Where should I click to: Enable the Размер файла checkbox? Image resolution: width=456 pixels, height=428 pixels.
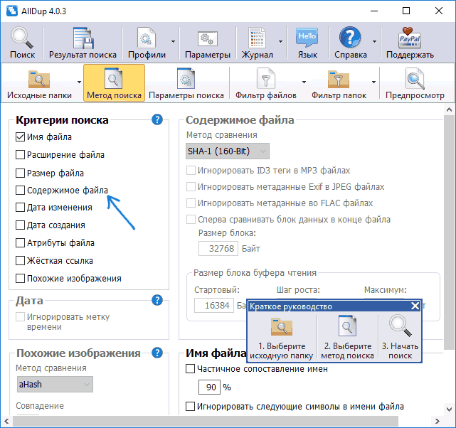coord(20,173)
